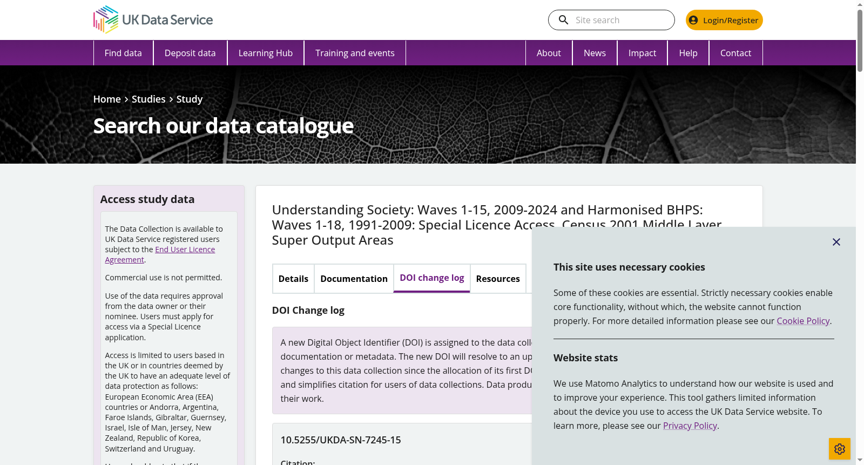864x465 pixels.
Task: Switch to the Details tab
Action: [293, 279]
